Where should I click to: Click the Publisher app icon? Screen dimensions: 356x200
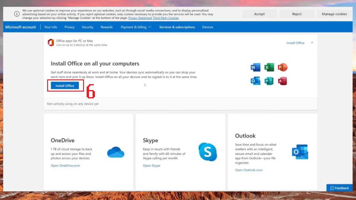269,81
